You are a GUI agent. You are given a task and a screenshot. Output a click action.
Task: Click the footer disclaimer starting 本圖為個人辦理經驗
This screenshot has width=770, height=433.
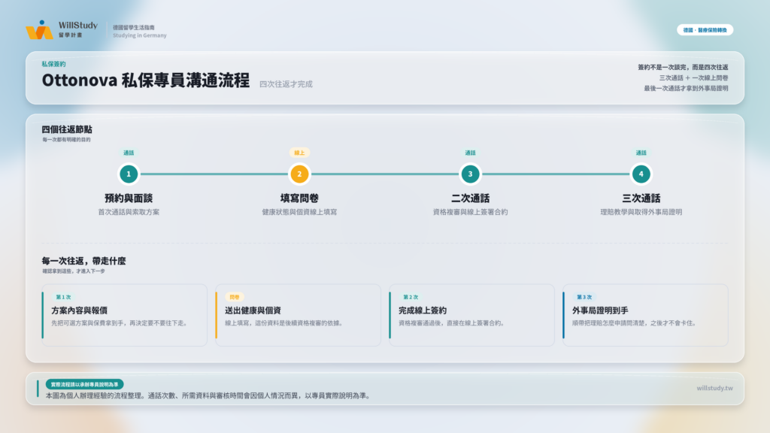click(x=209, y=395)
